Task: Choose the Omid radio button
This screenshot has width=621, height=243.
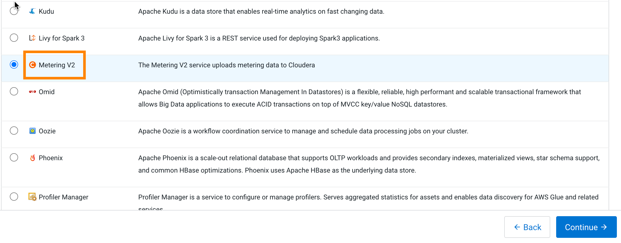Action: click(14, 91)
